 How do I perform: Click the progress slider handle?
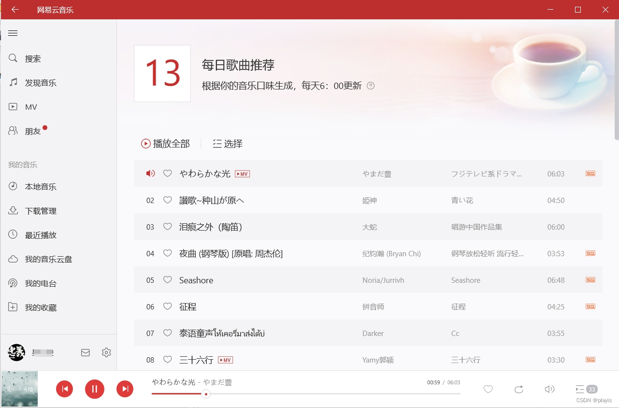[x=206, y=394]
